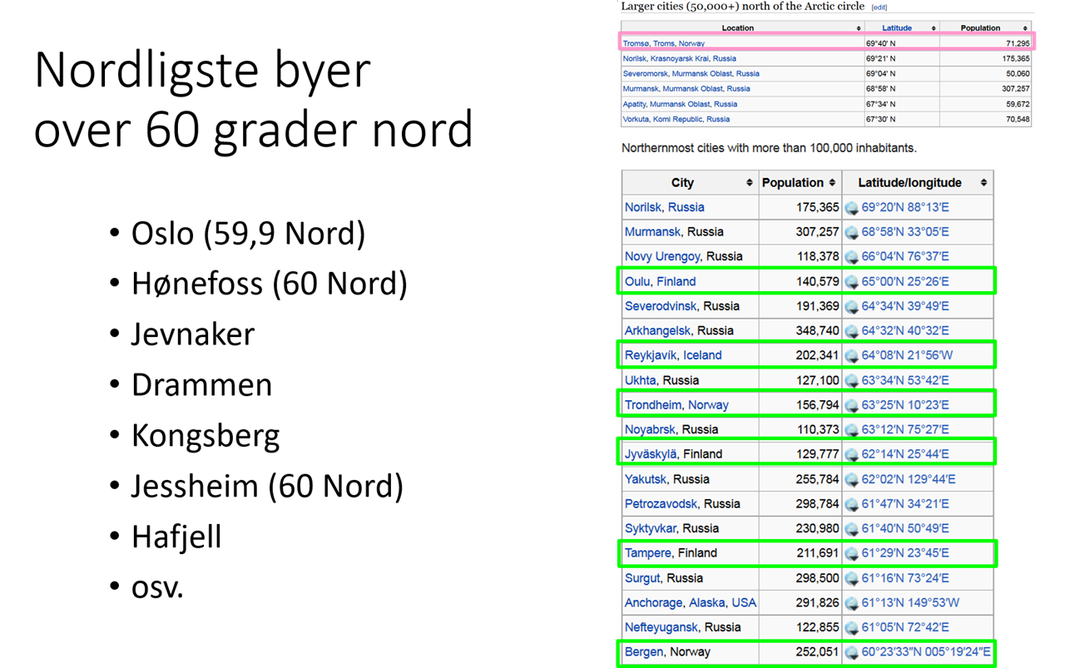Screen dimensions: 1065x668
Task: Sort Arctic circle table by Latitude arrows
Action: click(934, 28)
